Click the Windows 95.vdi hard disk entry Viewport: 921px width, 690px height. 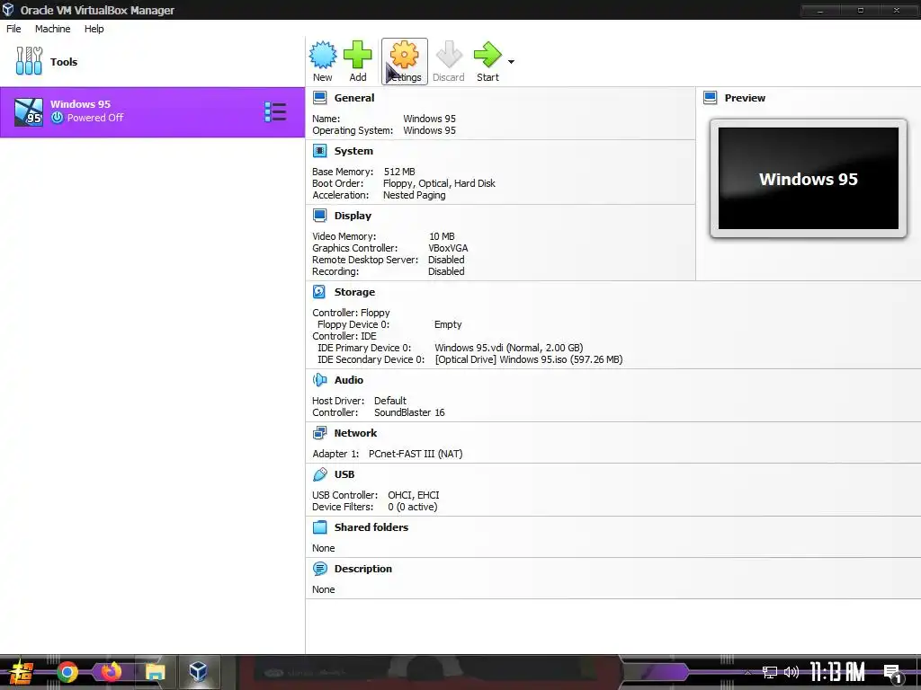(509, 348)
